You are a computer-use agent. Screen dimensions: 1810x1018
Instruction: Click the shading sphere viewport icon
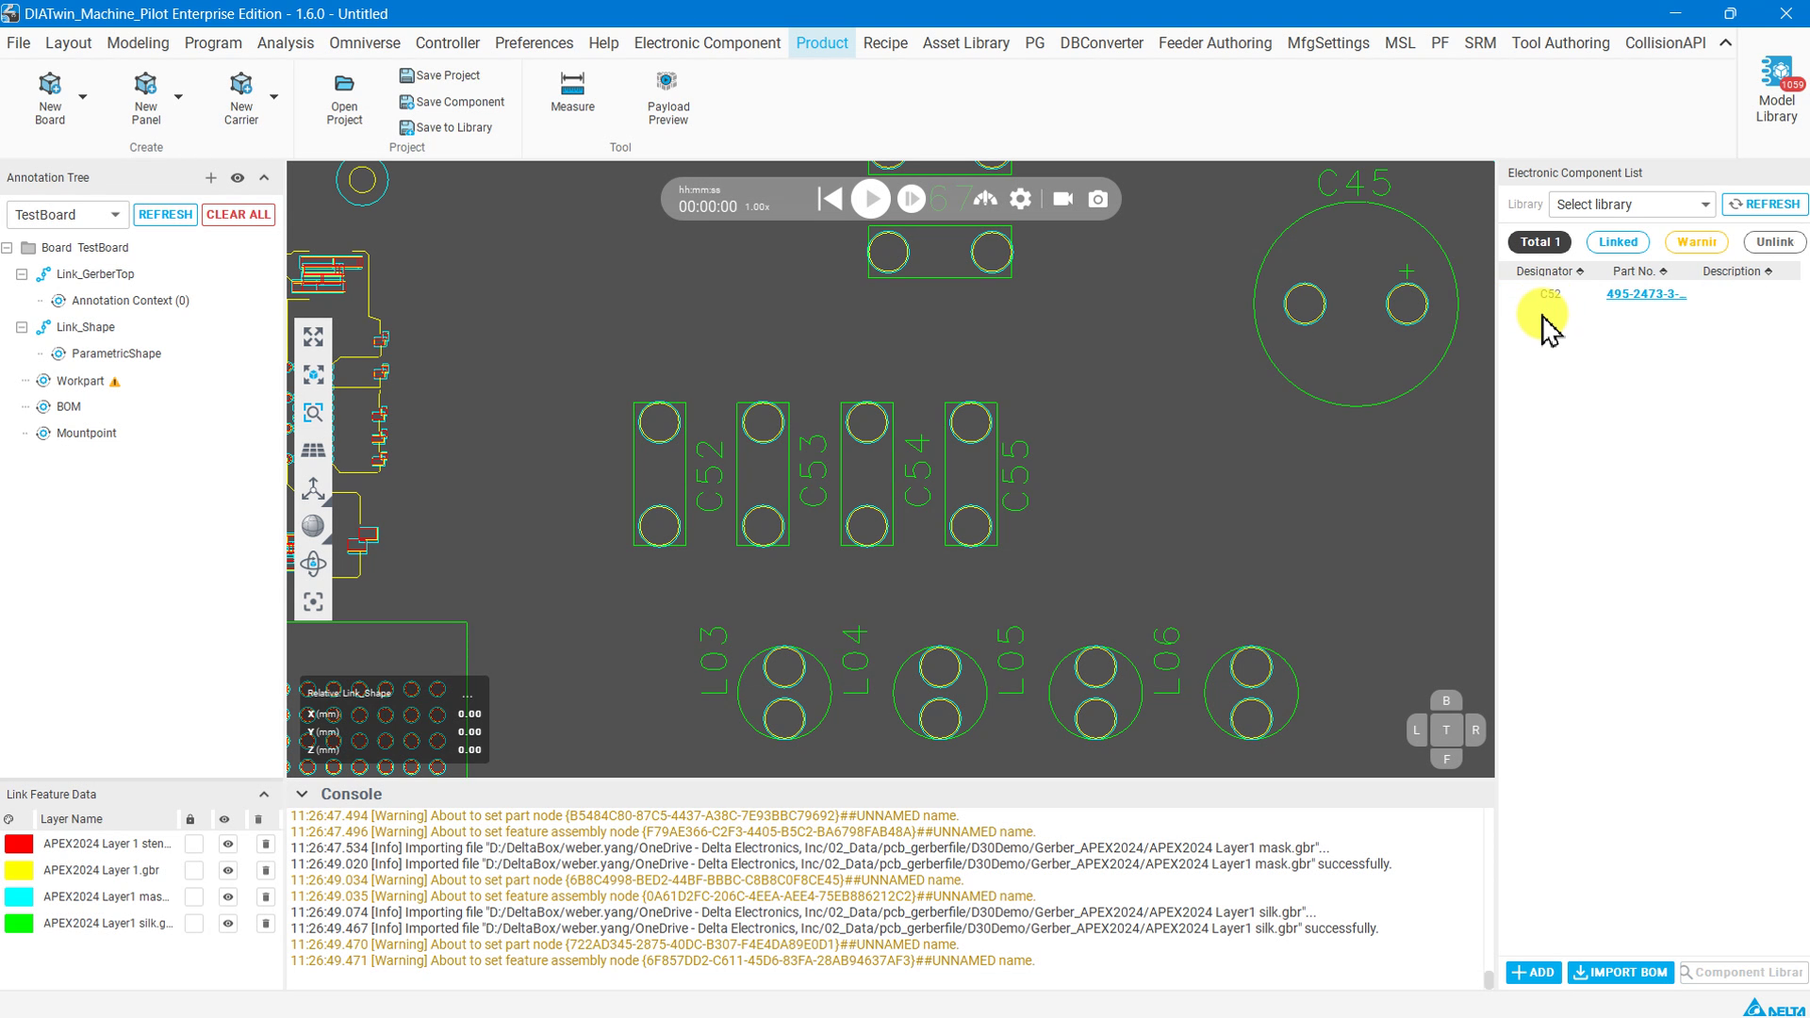click(x=313, y=526)
